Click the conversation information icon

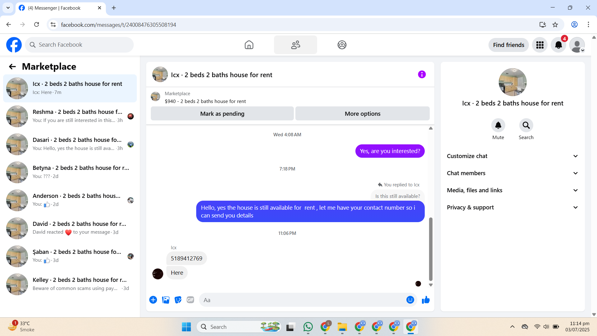coord(422,75)
